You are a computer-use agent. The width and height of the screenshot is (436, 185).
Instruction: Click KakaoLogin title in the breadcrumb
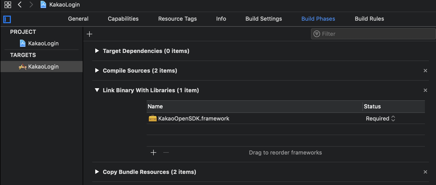(x=65, y=5)
